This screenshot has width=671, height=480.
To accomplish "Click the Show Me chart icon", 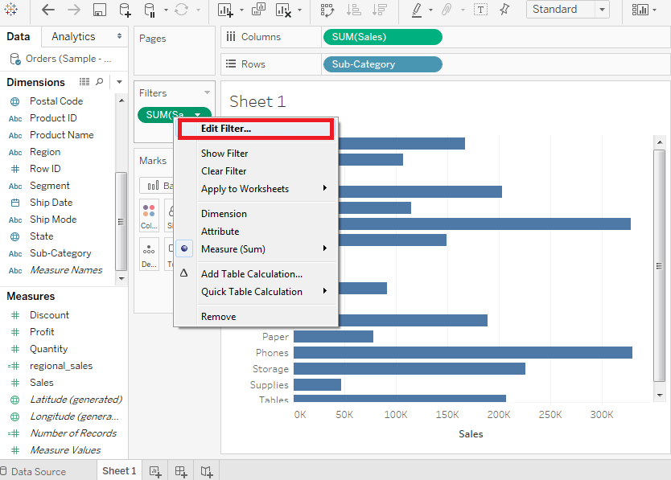I will pos(640,10).
